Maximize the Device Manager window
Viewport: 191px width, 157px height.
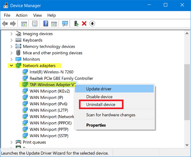(x=166, y=5)
